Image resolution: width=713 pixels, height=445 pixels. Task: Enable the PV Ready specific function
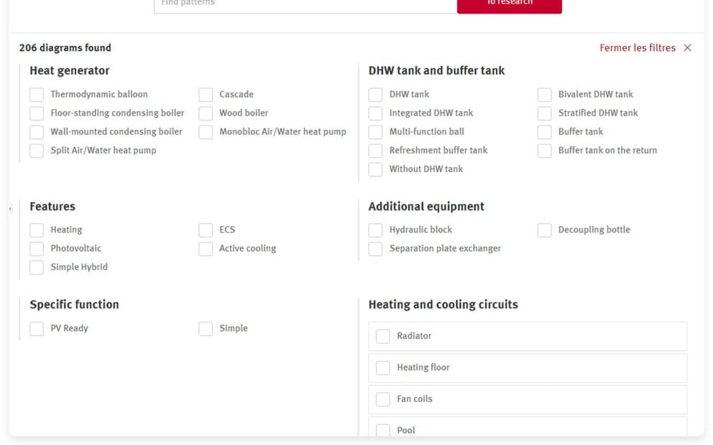tap(37, 329)
